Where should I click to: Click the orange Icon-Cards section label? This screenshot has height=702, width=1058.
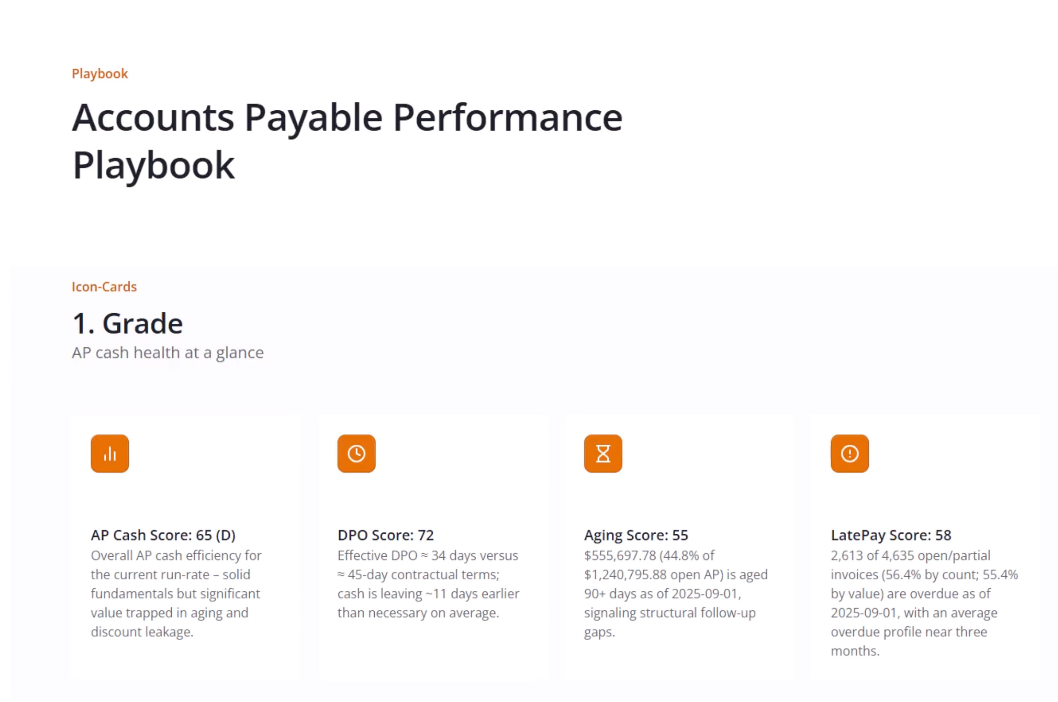pyautogui.click(x=104, y=287)
